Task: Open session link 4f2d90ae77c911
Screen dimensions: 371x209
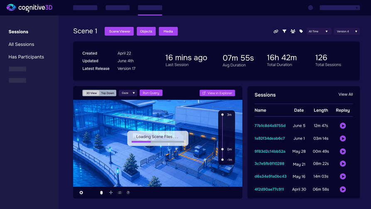Action: click(269, 189)
